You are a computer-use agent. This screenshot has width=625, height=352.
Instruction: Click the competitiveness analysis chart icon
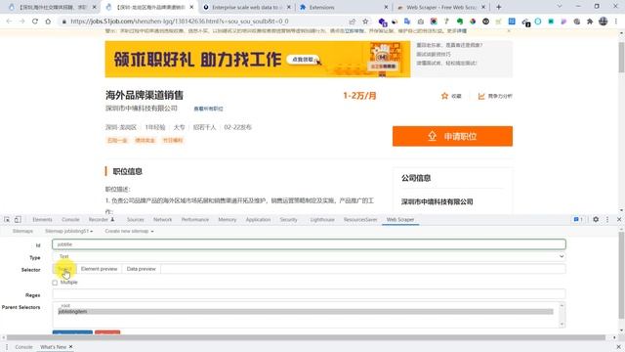[x=481, y=96]
